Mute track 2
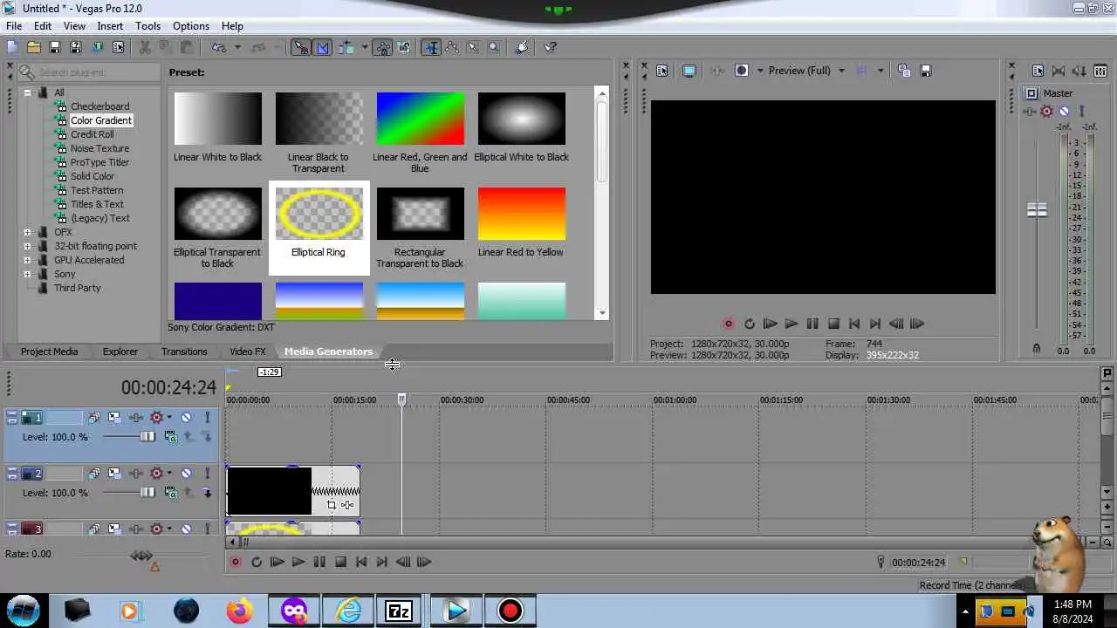 [186, 474]
